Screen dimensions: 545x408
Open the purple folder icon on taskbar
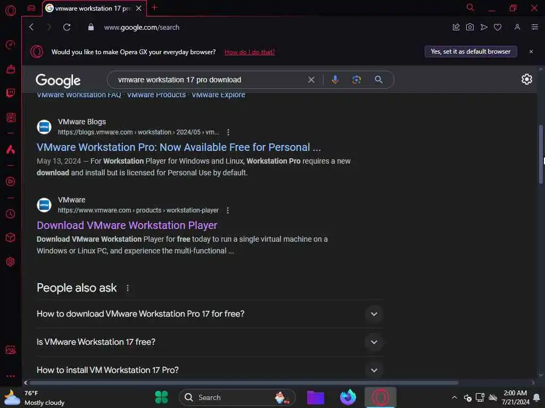316,397
